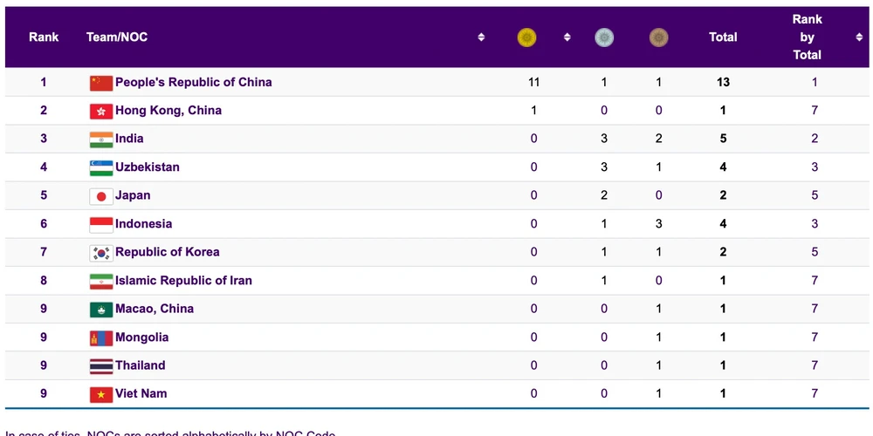The width and height of the screenshot is (873, 436).
Task: Toggle sort arrows between gold and silver medals
Action: pos(567,37)
